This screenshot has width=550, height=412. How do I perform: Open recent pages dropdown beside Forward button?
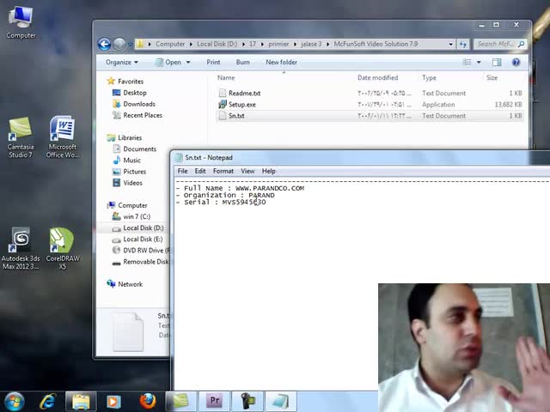click(x=130, y=45)
